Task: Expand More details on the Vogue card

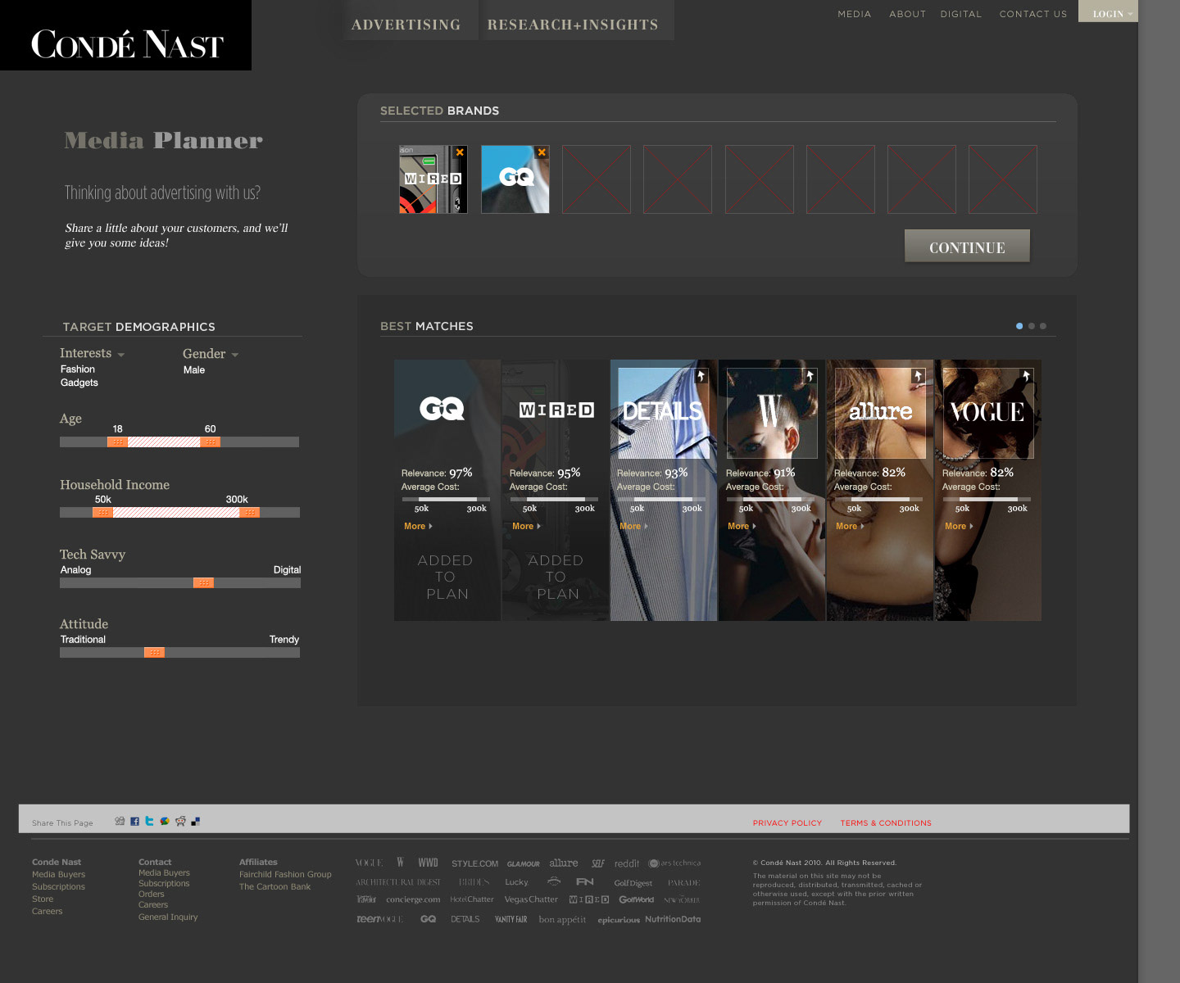Action: (x=959, y=526)
